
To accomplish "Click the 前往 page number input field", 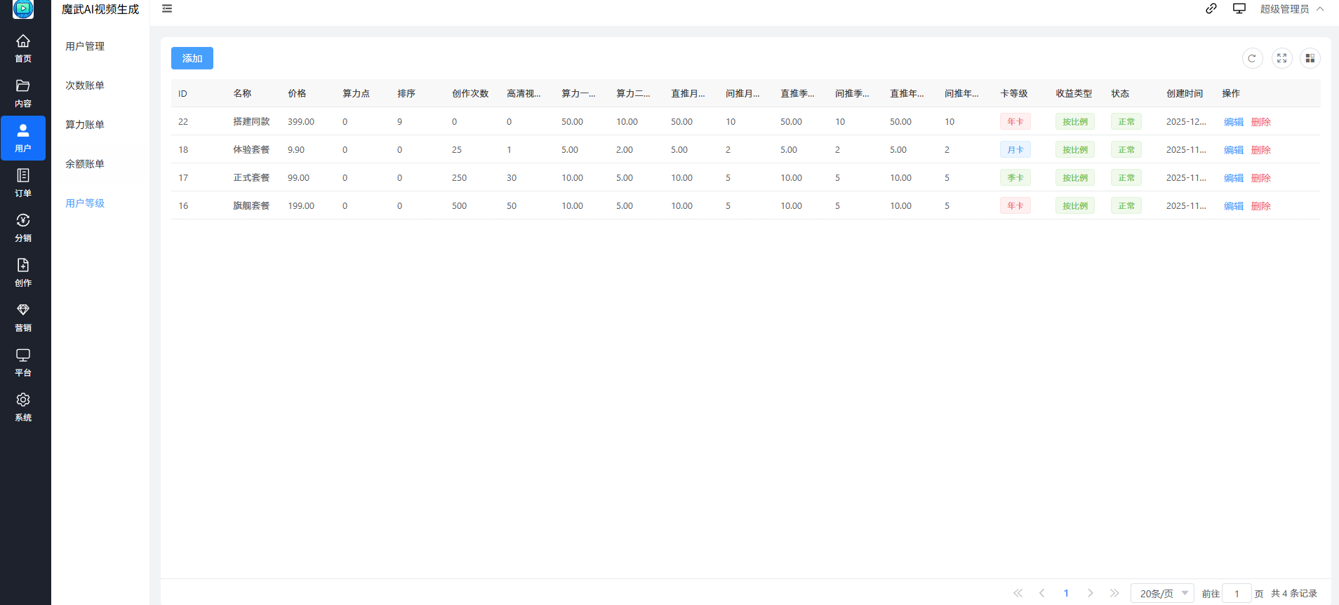I will (x=1237, y=593).
